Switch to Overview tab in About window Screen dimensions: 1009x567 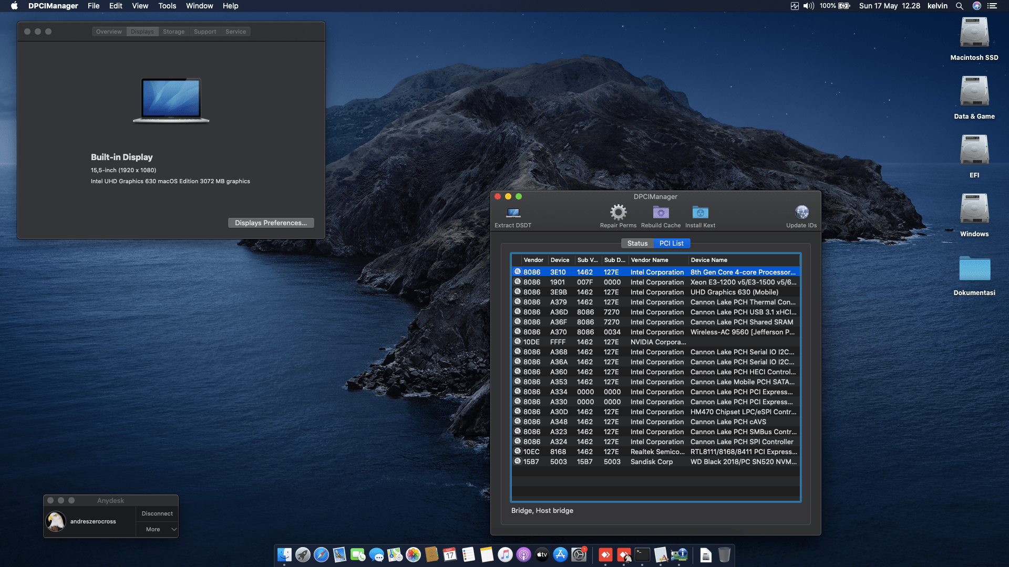109,31
